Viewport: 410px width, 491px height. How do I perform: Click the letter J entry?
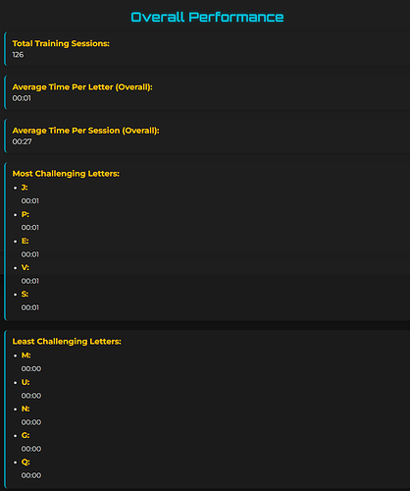(x=25, y=188)
